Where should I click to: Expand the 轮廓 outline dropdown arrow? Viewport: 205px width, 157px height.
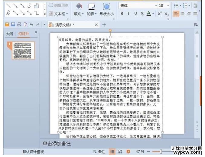96,14
